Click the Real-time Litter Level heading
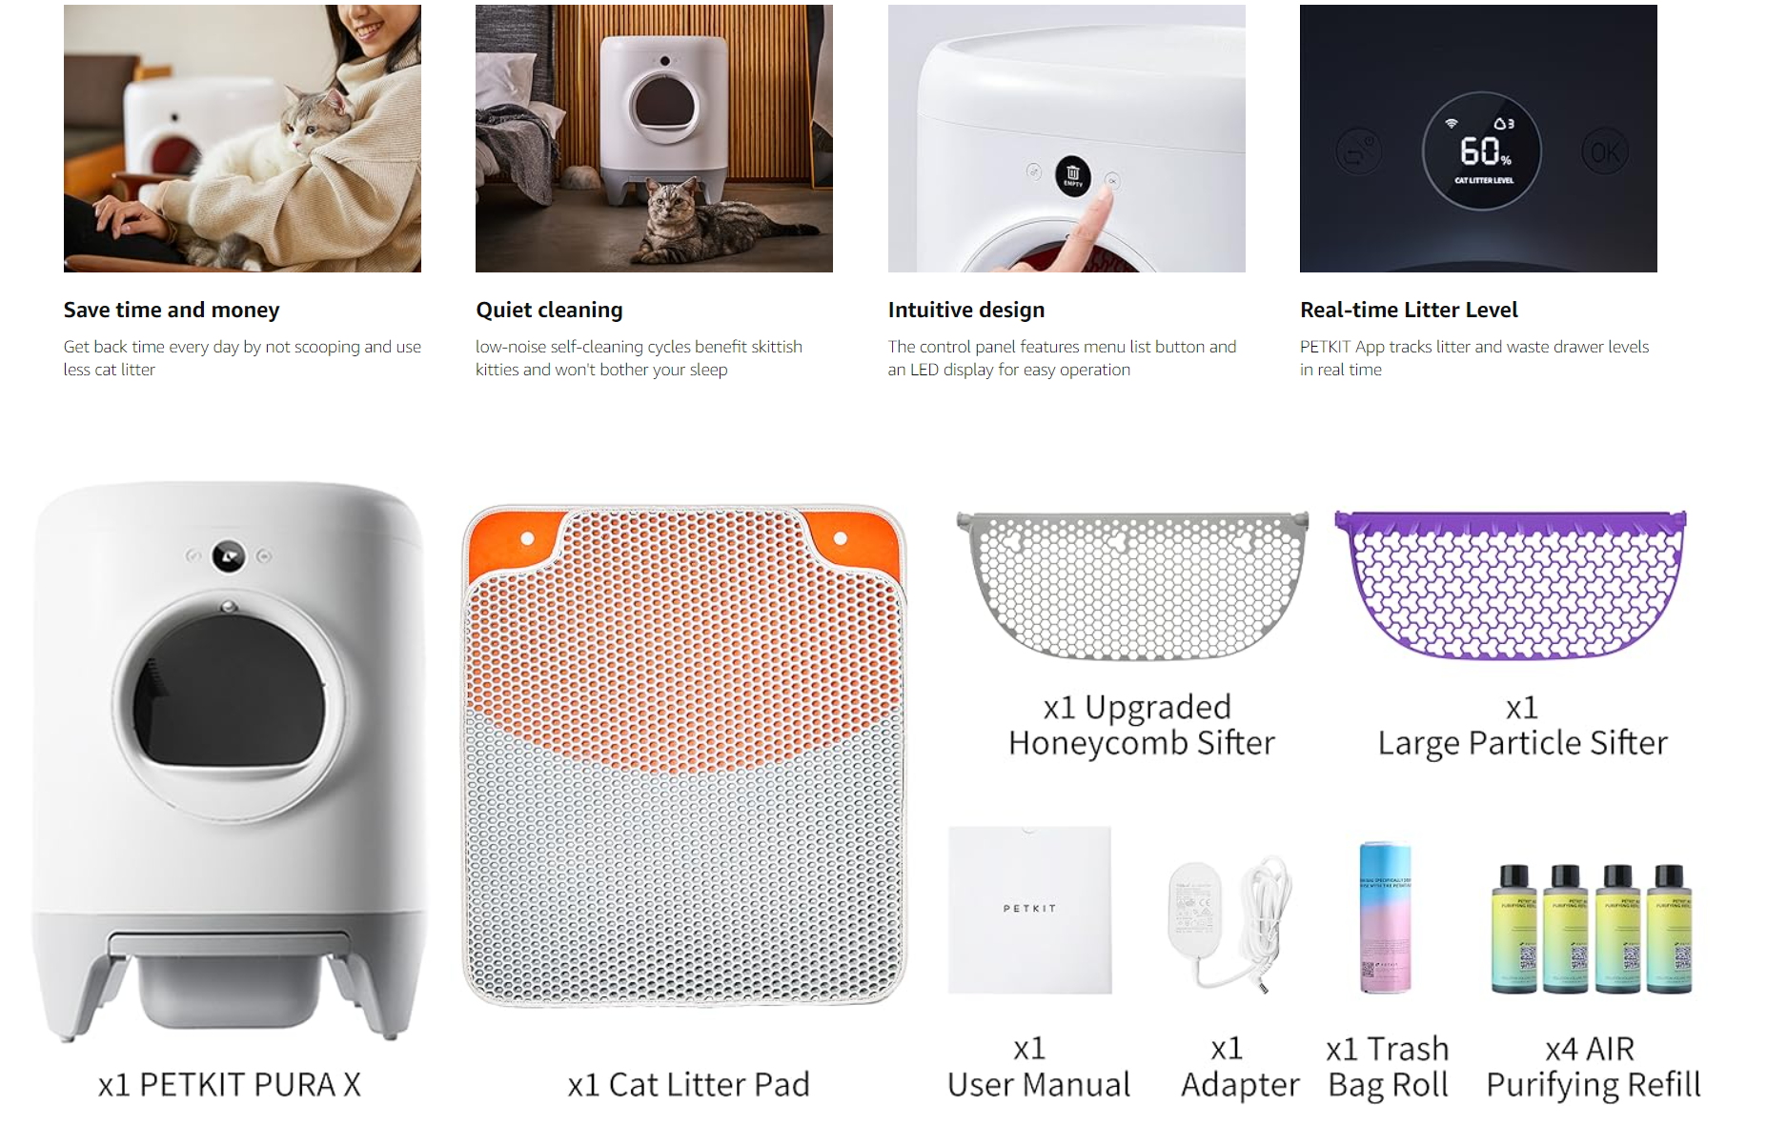Viewport: 1767px width, 1125px height. click(x=1409, y=310)
